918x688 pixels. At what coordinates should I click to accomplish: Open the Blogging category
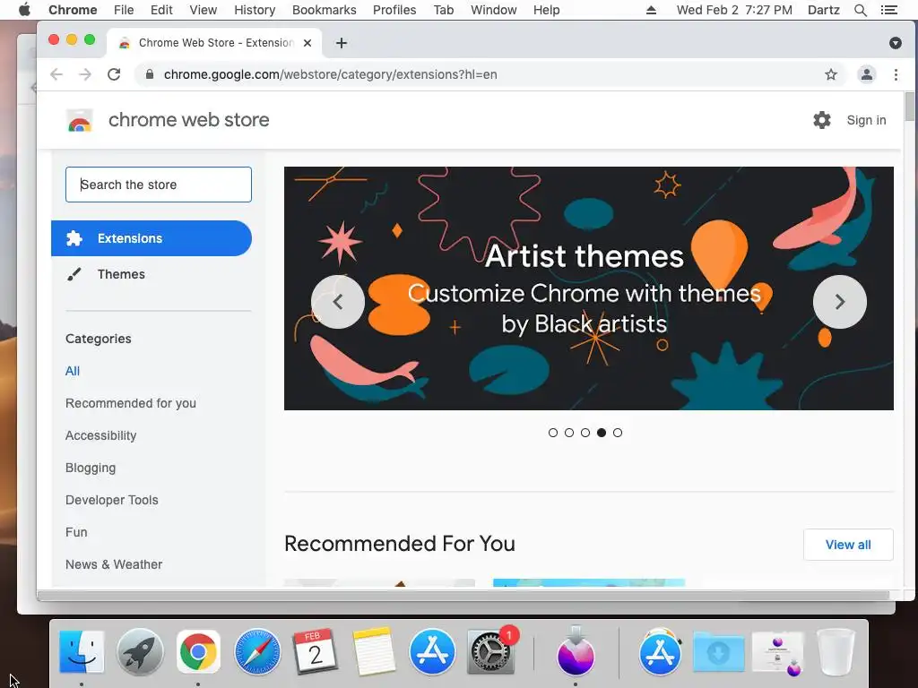click(91, 468)
